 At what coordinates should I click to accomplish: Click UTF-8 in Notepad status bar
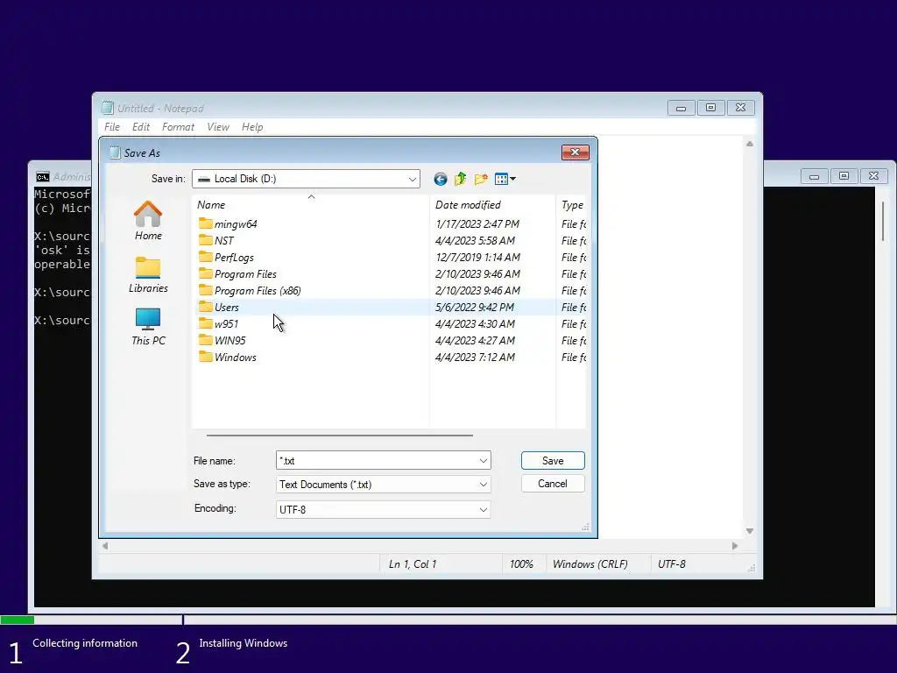pyautogui.click(x=672, y=564)
